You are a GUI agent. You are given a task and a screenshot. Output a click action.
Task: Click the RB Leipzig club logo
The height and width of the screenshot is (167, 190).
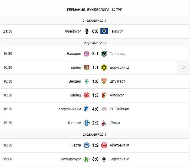pyautogui.click(x=104, y=109)
